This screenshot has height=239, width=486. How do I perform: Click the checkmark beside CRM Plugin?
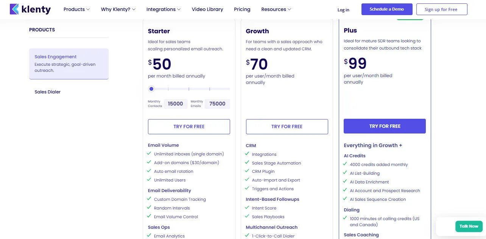(247, 171)
